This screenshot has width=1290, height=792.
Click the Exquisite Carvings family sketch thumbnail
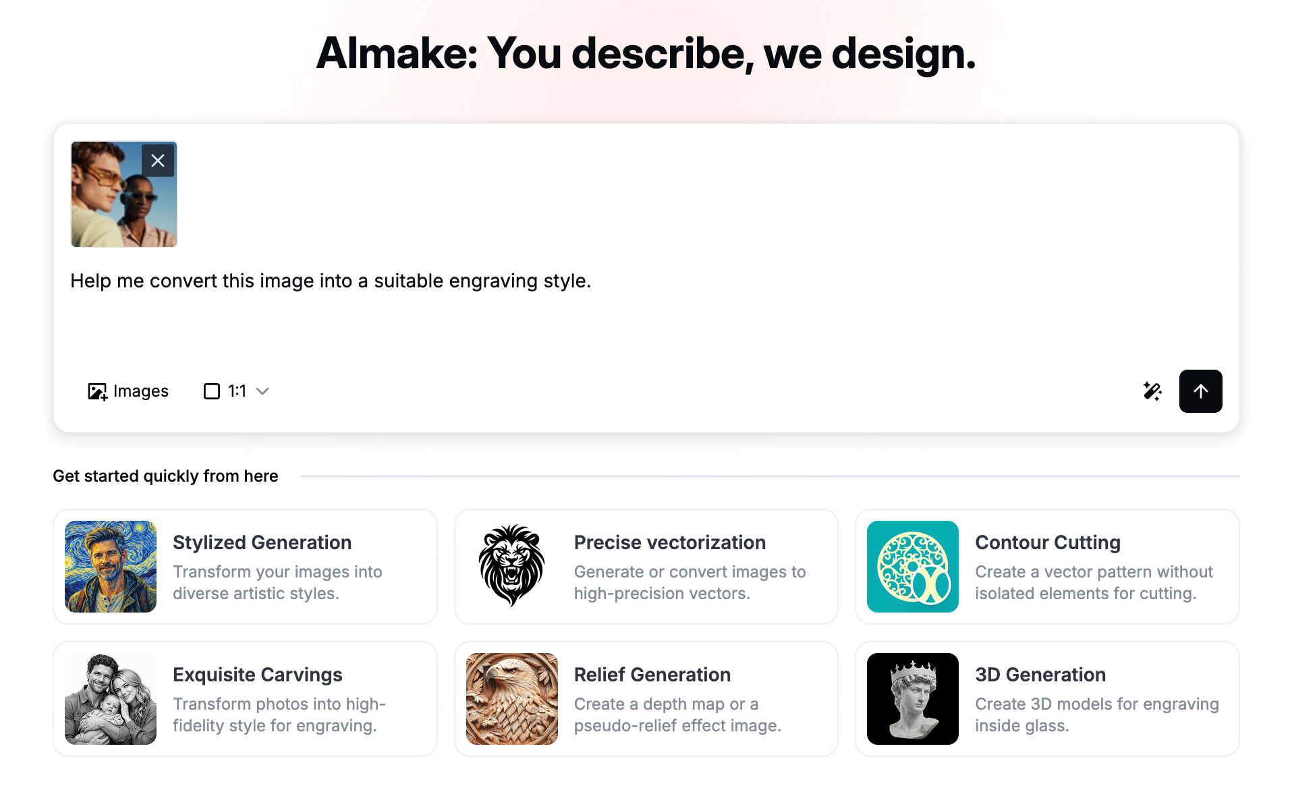coord(111,699)
